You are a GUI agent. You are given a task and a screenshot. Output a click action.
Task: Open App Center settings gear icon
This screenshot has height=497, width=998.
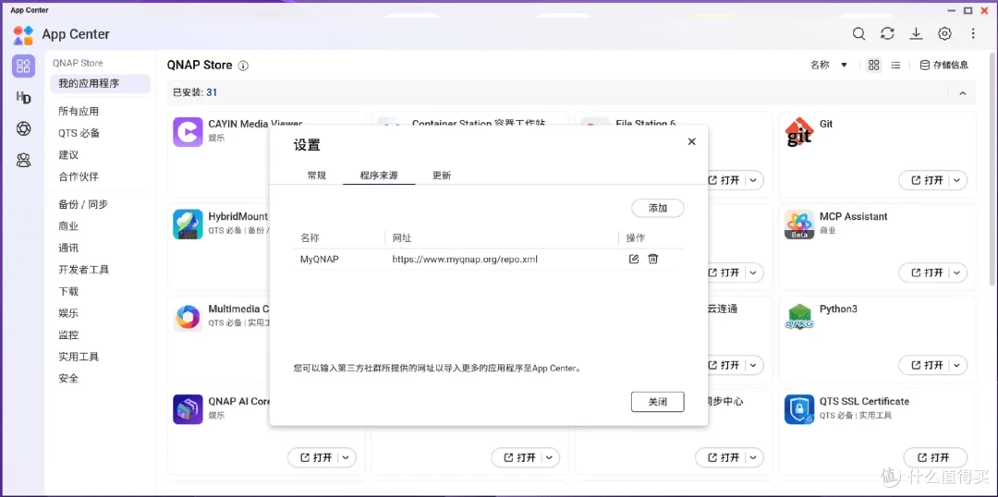point(944,34)
